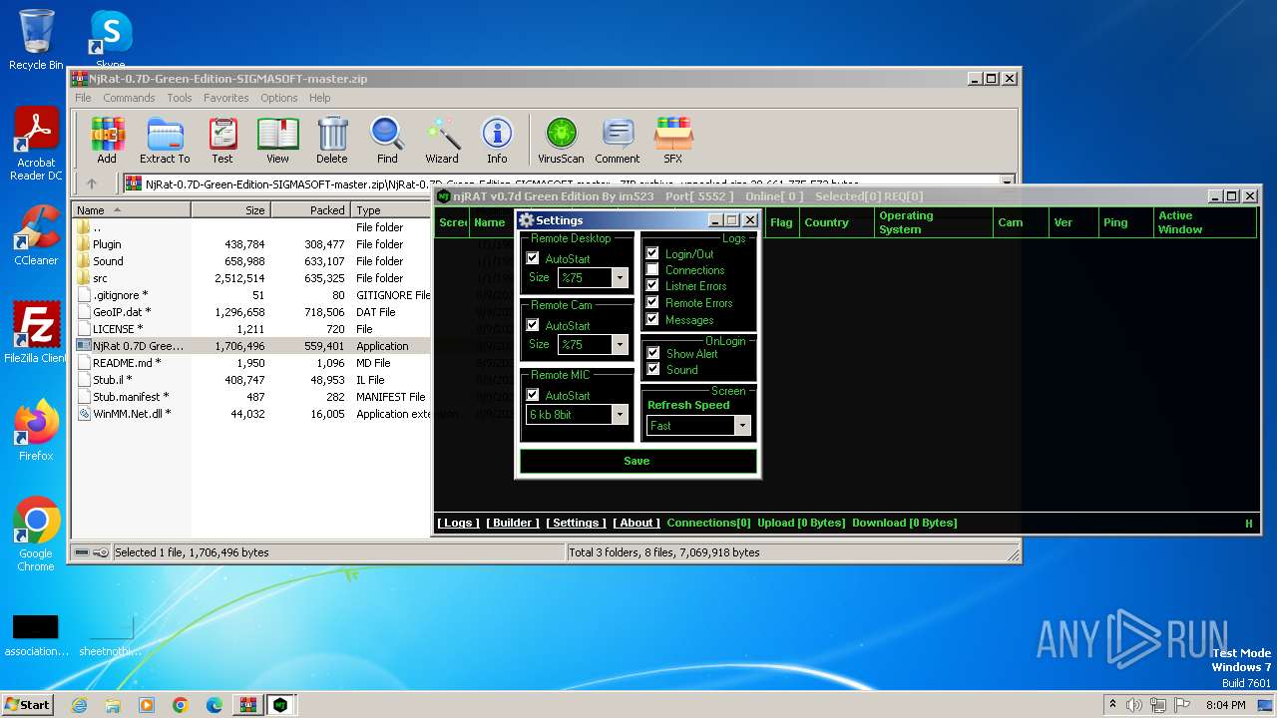Toggle Remote Cam AutoStart checkbox
This screenshot has height=718, width=1277.
click(x=533, y=325)
